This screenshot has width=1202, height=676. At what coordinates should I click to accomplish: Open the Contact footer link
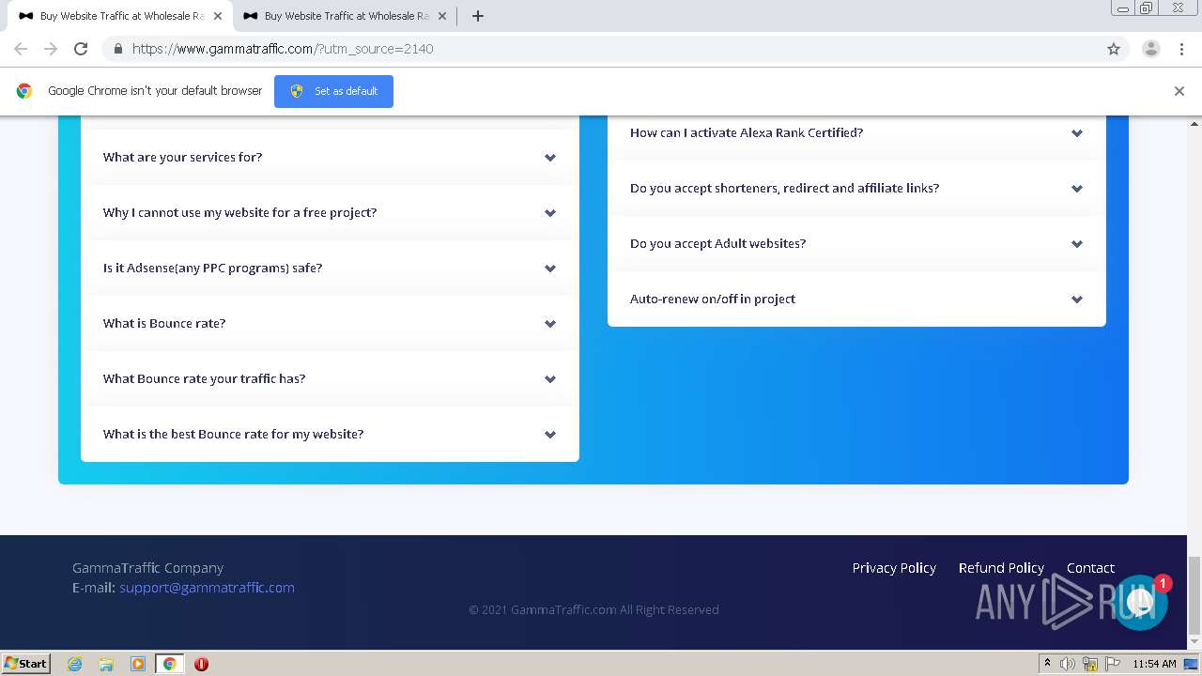tap(1090, 568)
